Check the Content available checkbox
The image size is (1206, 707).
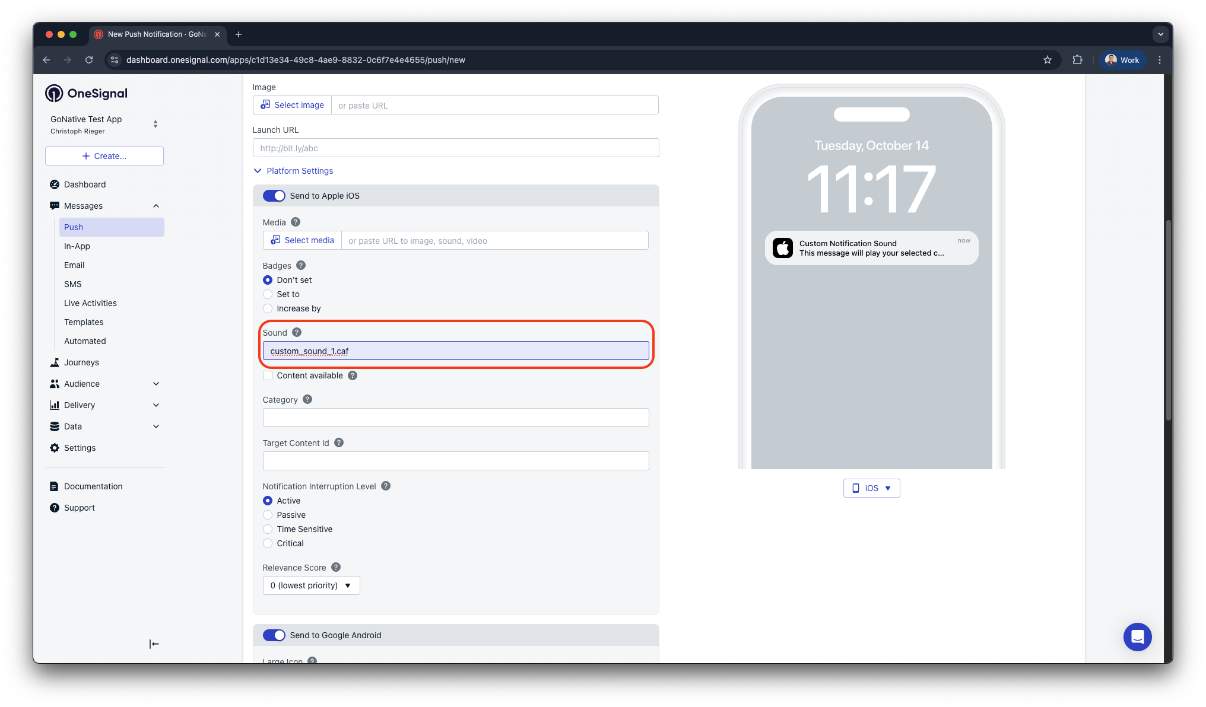pyautogui.click(x=268, y=375)
